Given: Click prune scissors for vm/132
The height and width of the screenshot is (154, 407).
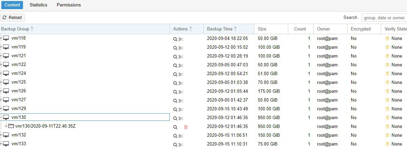Looking at the screenshot, I should [x=181, y=136].
